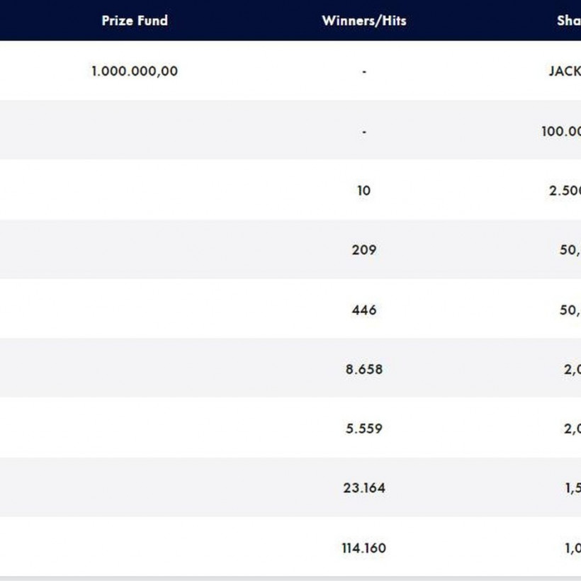This screenshot has width=581, height=581.
Task: Click the truncated Share column header
Action: pos(568,21)
